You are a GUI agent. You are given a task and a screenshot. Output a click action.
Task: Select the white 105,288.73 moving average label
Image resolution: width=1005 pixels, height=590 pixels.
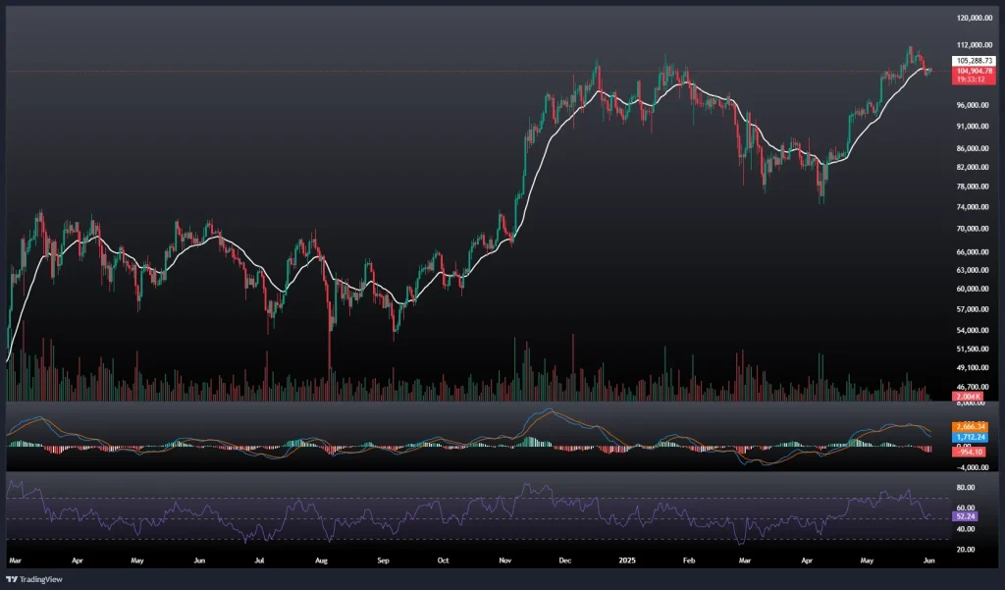point(974,61)
